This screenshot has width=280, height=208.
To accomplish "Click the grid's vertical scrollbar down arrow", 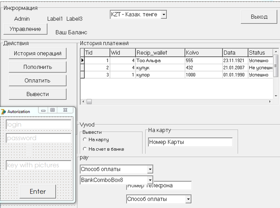I will (276, 96).
